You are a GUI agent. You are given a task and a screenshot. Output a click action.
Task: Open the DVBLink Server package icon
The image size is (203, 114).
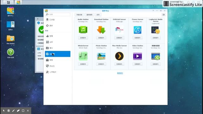pyautogui.click(x=119, y=30)
